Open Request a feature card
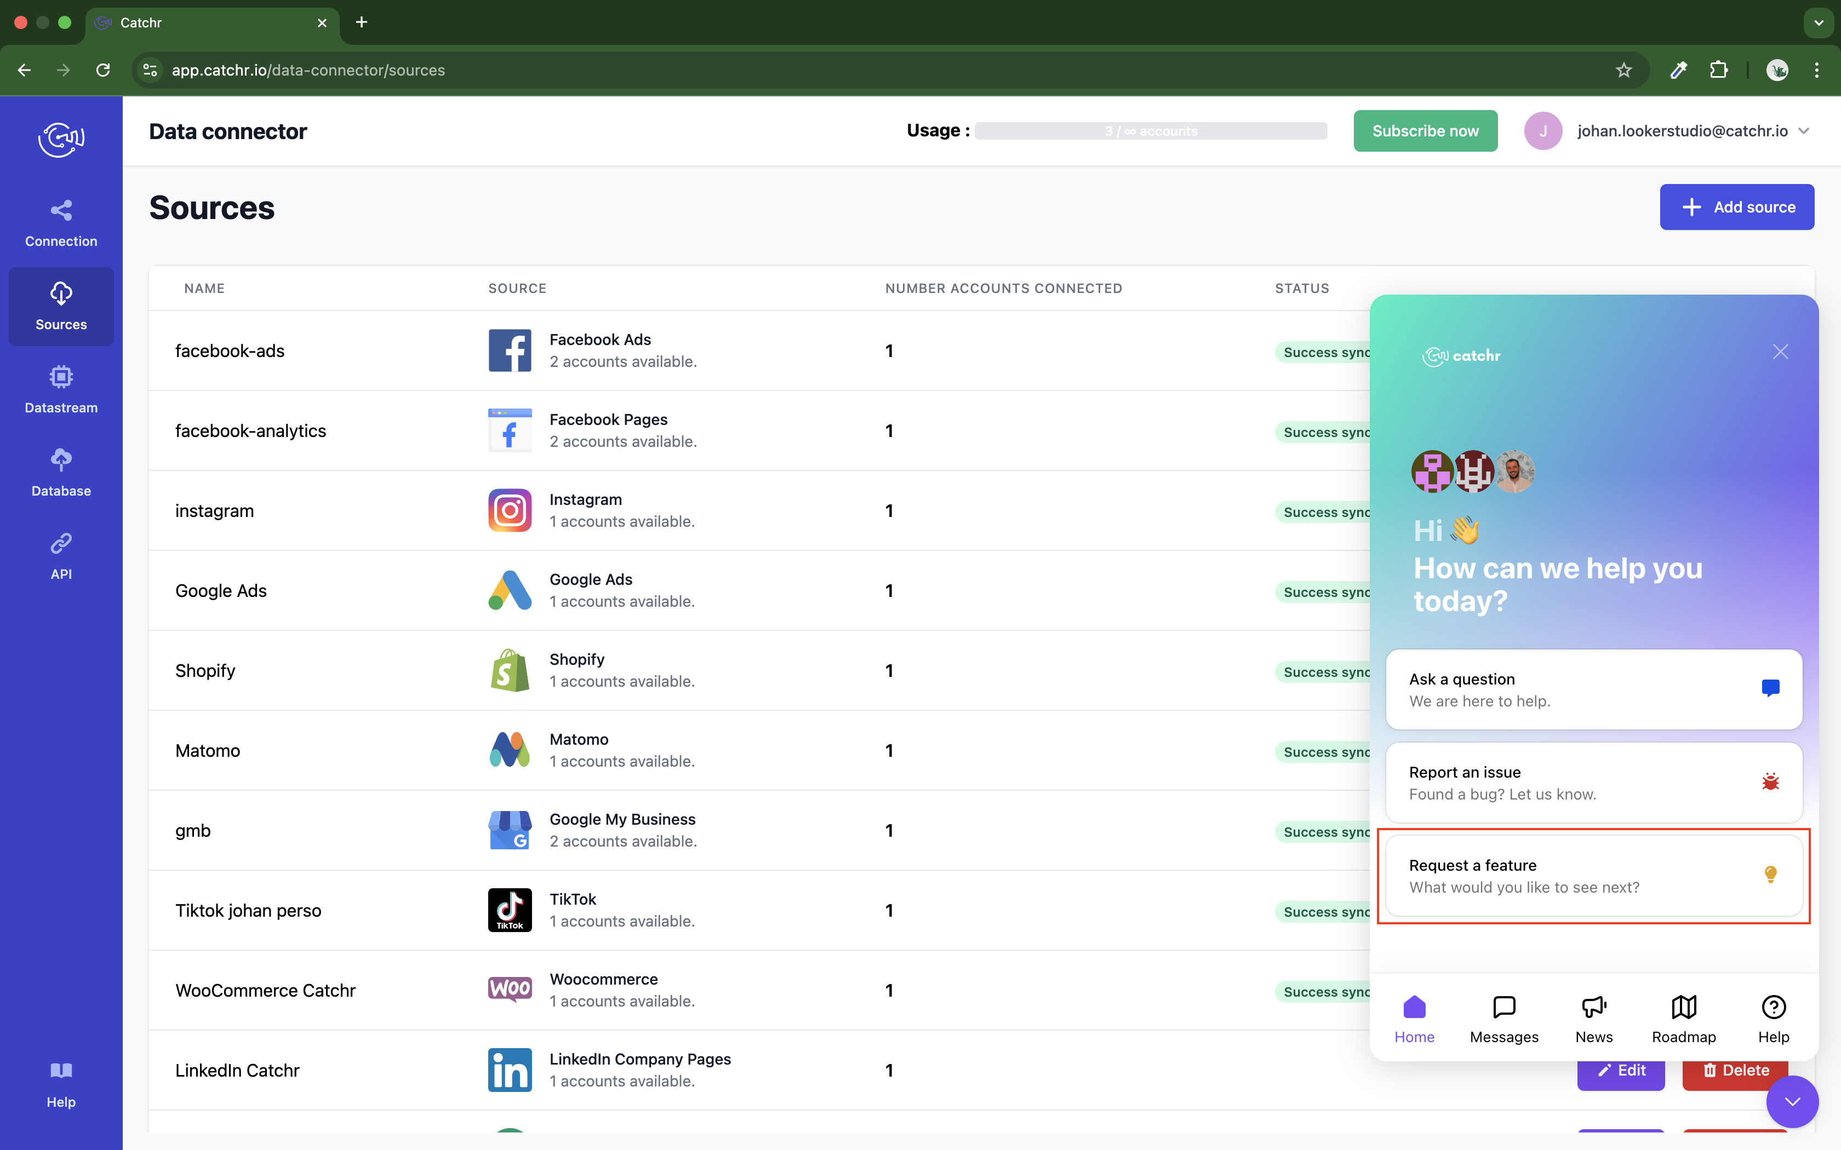 [x=1594, y=876]
